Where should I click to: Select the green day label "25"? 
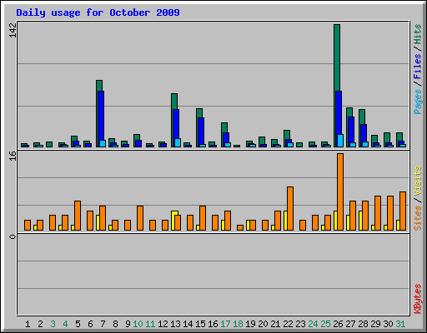point(325,324)
